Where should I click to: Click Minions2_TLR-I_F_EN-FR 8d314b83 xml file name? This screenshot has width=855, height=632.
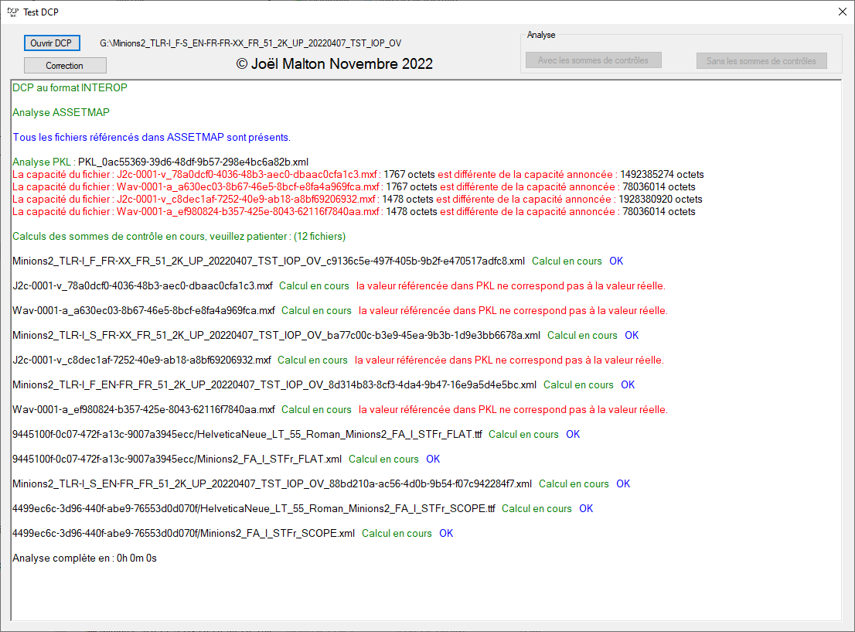coord(275,384)
